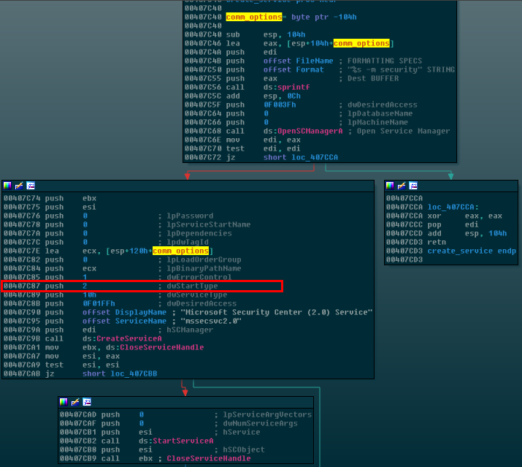Click the group nodes icon on StartServiceA block

[x=86, y=402]
